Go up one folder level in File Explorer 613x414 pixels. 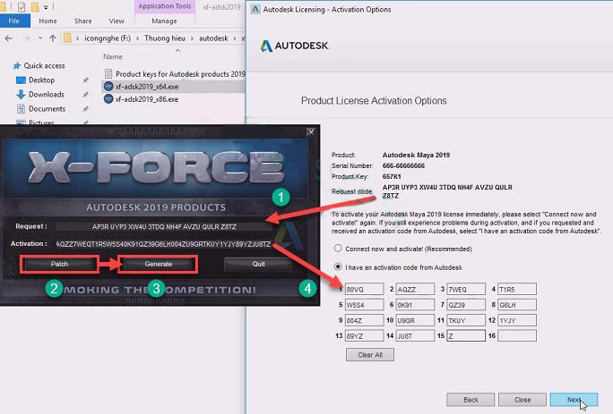53,38
